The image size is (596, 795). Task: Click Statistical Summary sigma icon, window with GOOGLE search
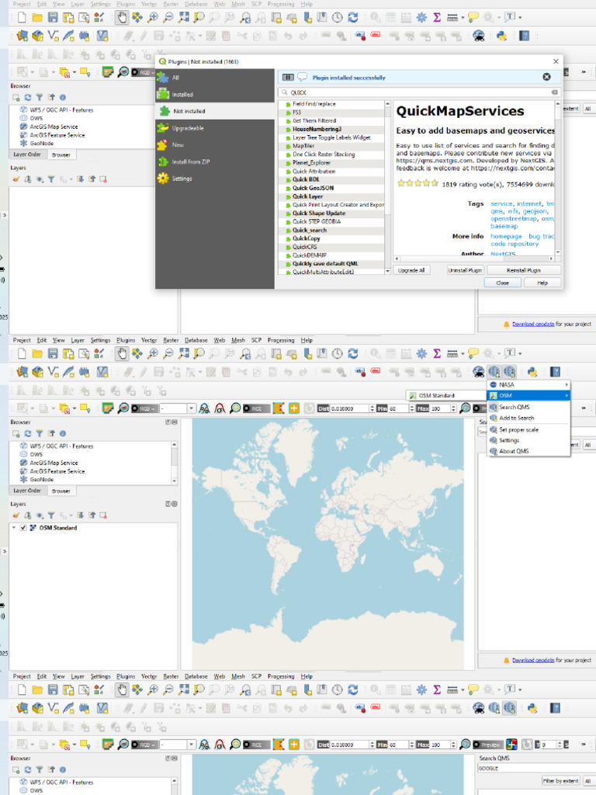pos(437,689)
